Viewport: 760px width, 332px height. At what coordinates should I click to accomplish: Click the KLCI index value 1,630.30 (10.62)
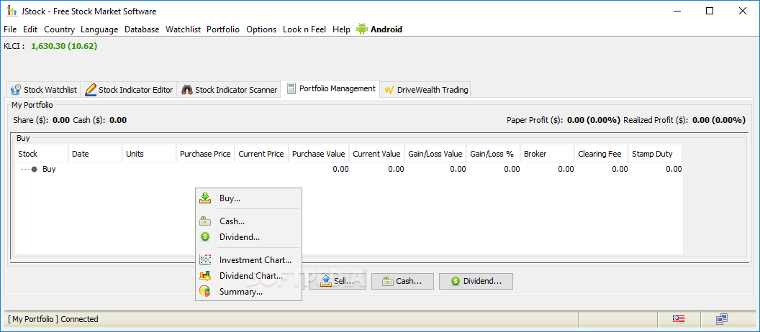click(x=64, y=47)
